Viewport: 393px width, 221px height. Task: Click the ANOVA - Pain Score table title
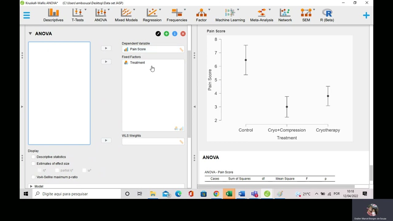[x=219, y=172]
